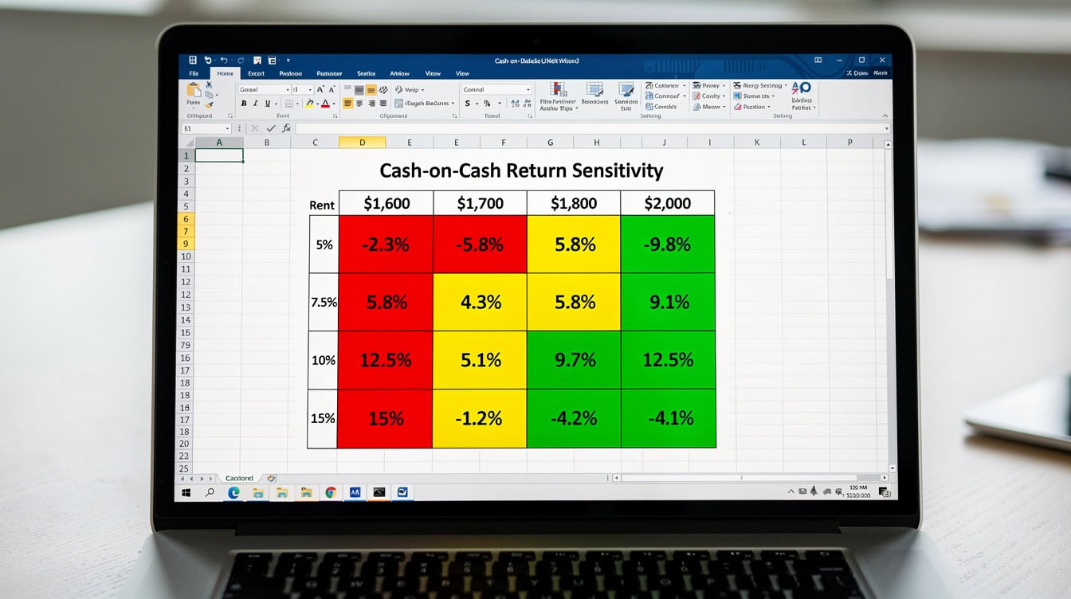Open the Font Color dropdown arrow

point(334,104)
